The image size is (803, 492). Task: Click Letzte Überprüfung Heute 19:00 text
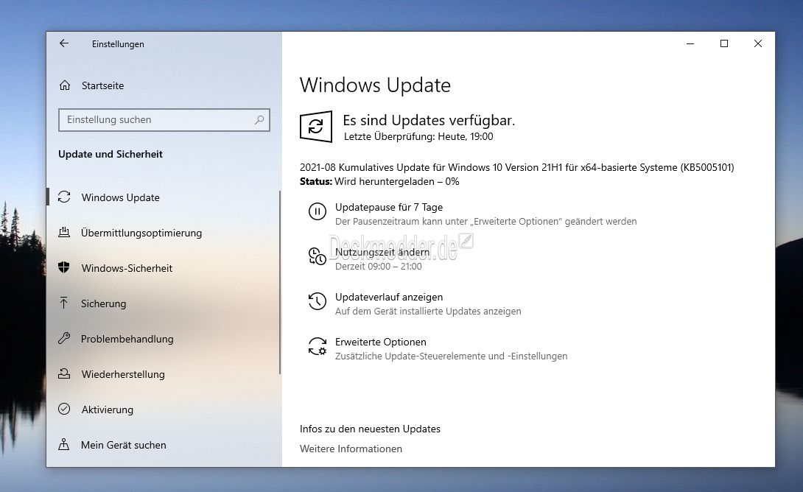(x=418, y=137)
